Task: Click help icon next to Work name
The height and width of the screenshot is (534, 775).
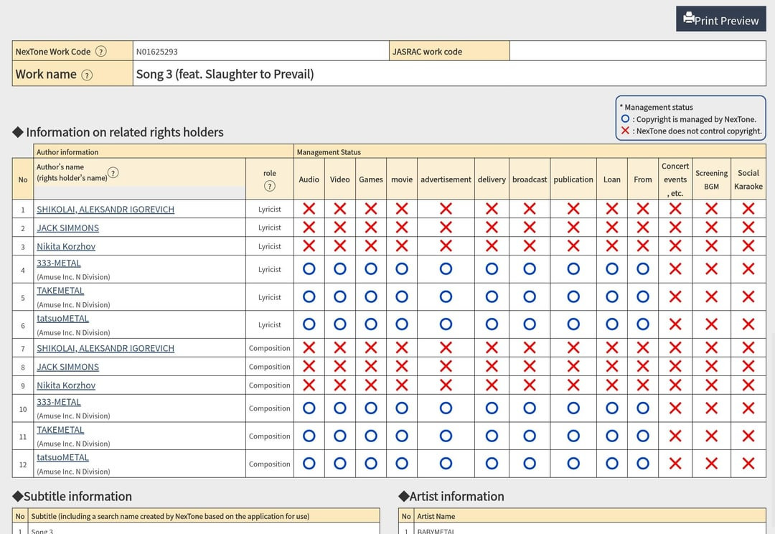Action: coord(87,75)
